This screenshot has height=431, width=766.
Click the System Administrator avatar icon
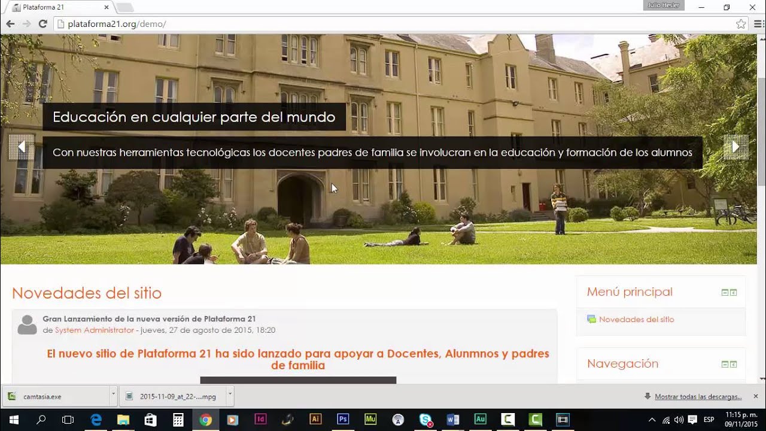point(27,324)
